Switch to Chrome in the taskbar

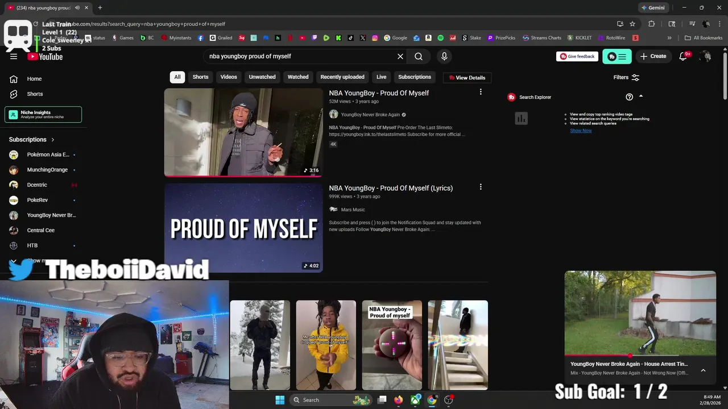(432, 400)
